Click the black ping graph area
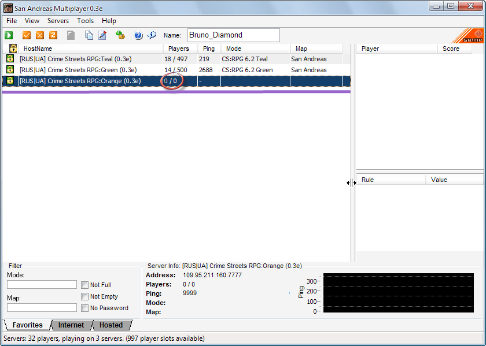The width and height of the screenshot is (486, 346). (399, 293)
